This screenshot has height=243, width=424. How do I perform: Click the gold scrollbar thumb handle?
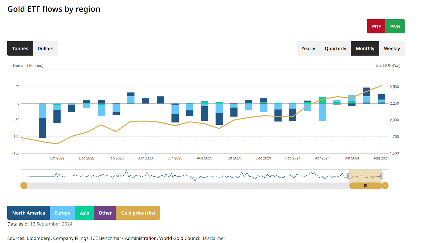coord(365,186)
